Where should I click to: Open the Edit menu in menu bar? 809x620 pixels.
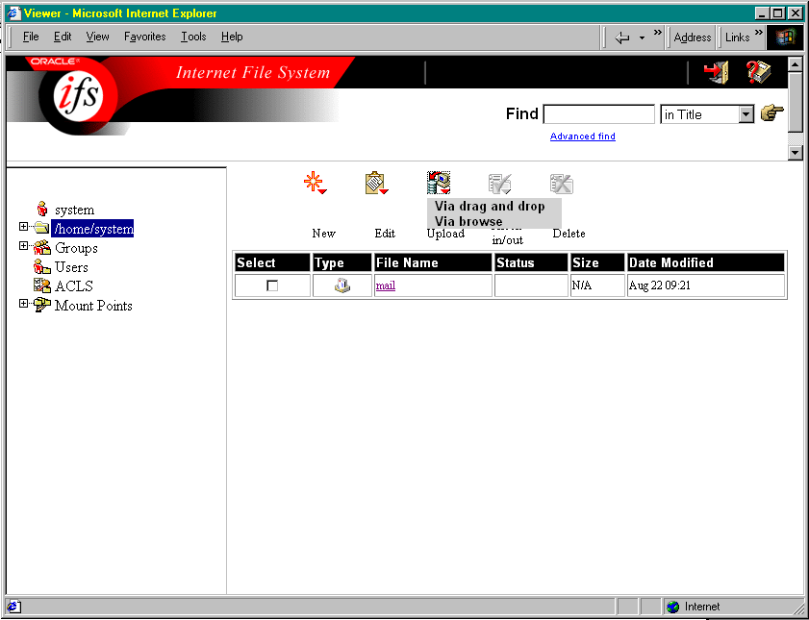tap(63, 37)
